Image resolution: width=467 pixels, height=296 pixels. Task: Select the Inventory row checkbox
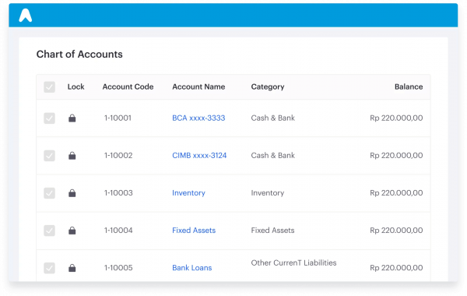coord(50,193)
